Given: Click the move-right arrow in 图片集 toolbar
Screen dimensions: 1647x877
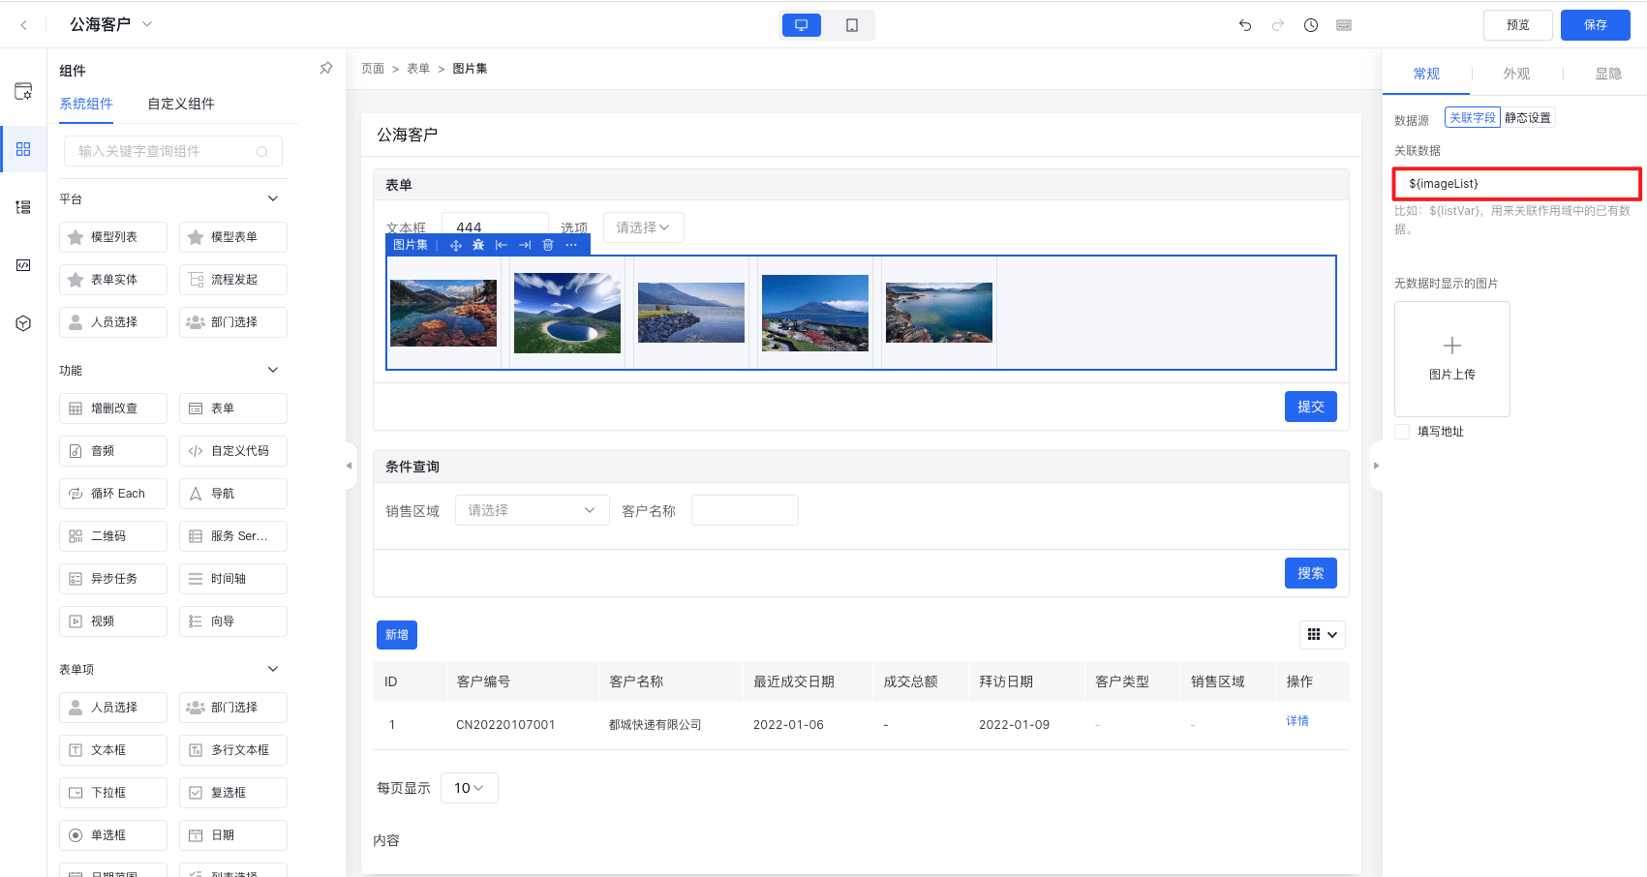Looking at the screenshot, I should (x=525, y=246).
